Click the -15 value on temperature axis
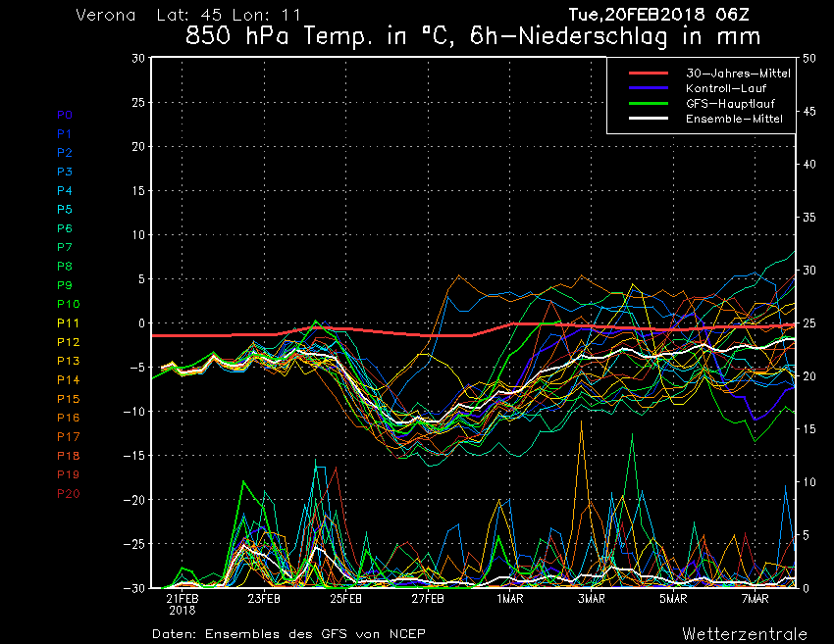Screen dimensions: 834x644 (134, 456)
